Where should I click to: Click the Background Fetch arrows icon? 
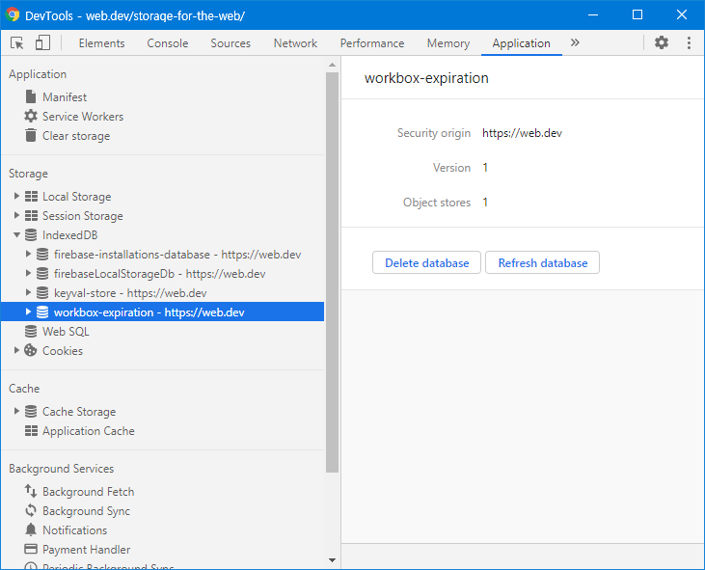pyautogui.click(x=31, y=491)
